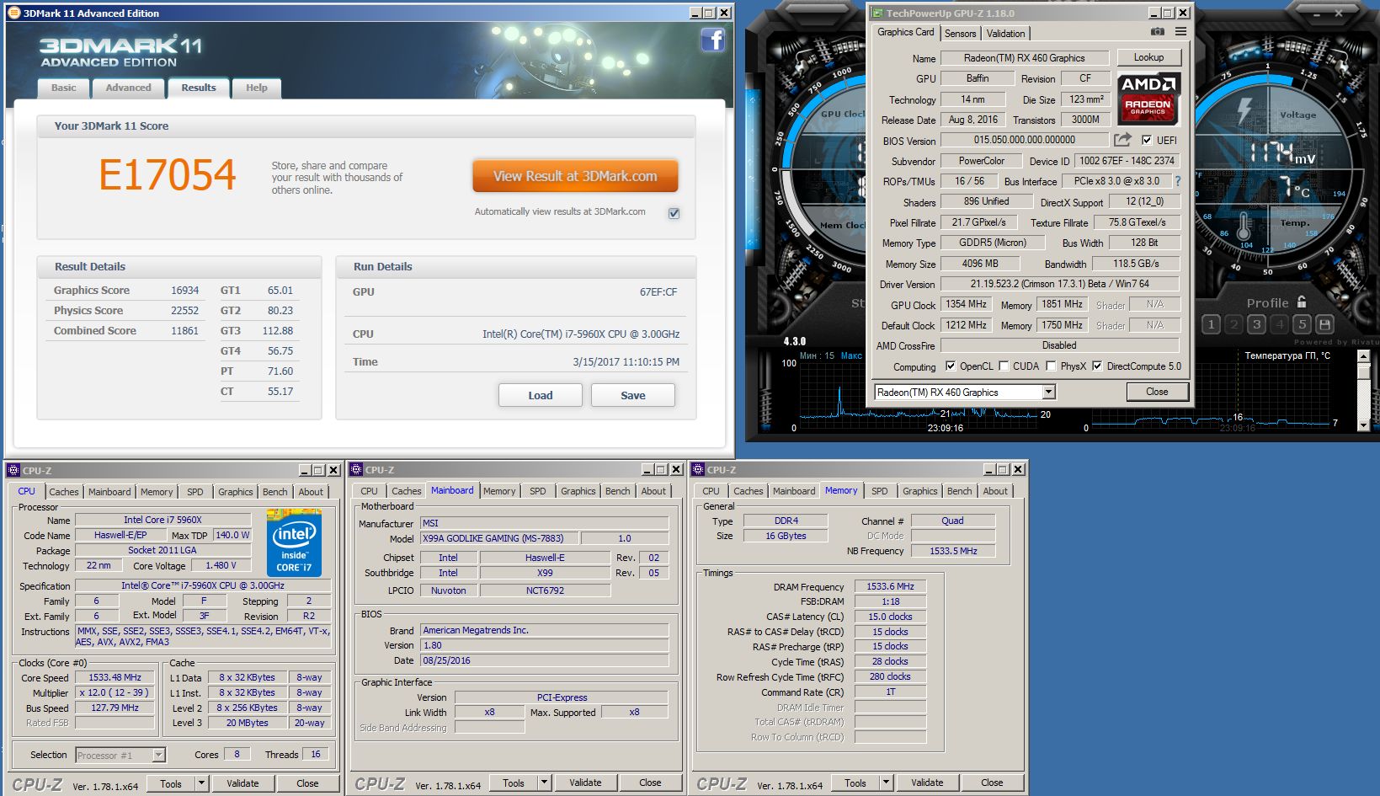Click the CPU-Z Mainboard window title icon
1380x796 pixels.
357,469
